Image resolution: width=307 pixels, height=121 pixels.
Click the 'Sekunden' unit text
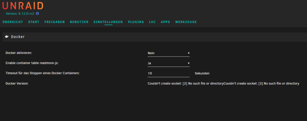pos(202,73)
